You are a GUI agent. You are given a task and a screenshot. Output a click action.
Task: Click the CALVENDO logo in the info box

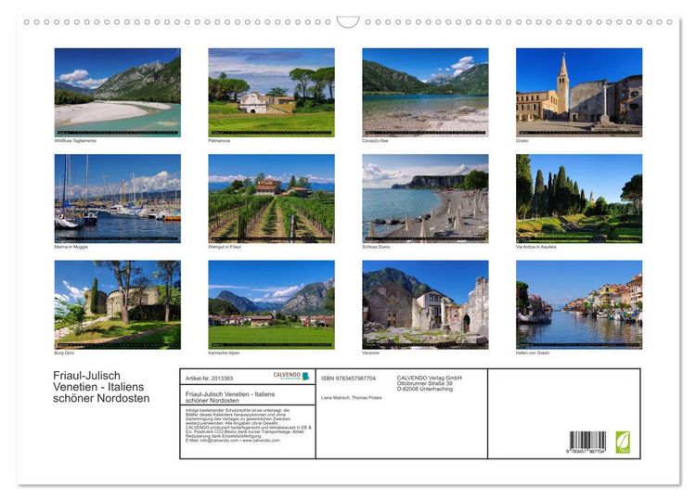(x=290, y=376)
